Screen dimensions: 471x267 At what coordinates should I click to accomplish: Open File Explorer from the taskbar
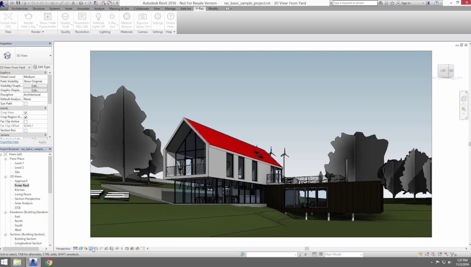click(x=17, y=262)
